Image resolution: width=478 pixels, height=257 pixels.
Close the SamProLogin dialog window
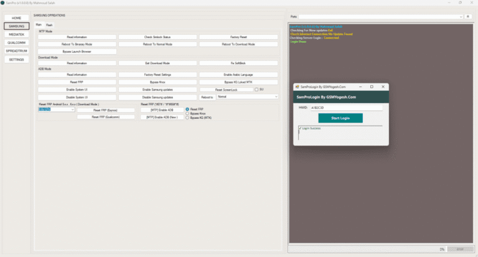pyautogui.click(x=383, y=86)
